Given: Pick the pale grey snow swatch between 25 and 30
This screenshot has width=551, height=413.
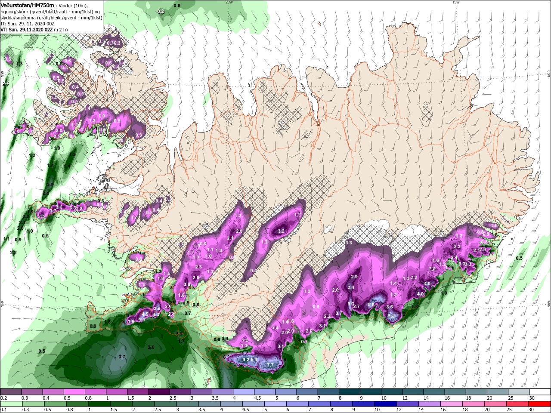Looking at the screenshot, I should click(519, 392).
